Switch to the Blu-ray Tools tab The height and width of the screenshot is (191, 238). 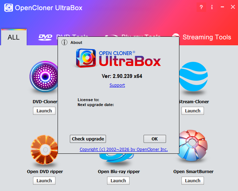(133, 36)
